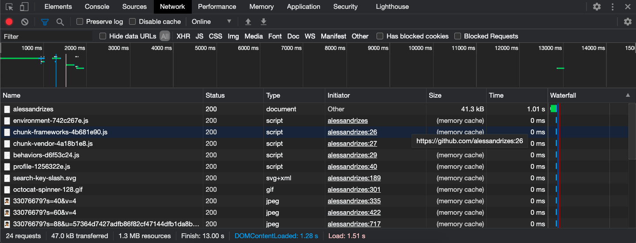Open initiator link alessandrizes:26
This screenshot has width=636, height=243.
pos(352,132)
